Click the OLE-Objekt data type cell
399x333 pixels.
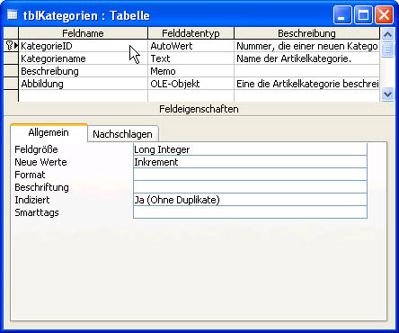pyautogui.click(x=191, y=84)
